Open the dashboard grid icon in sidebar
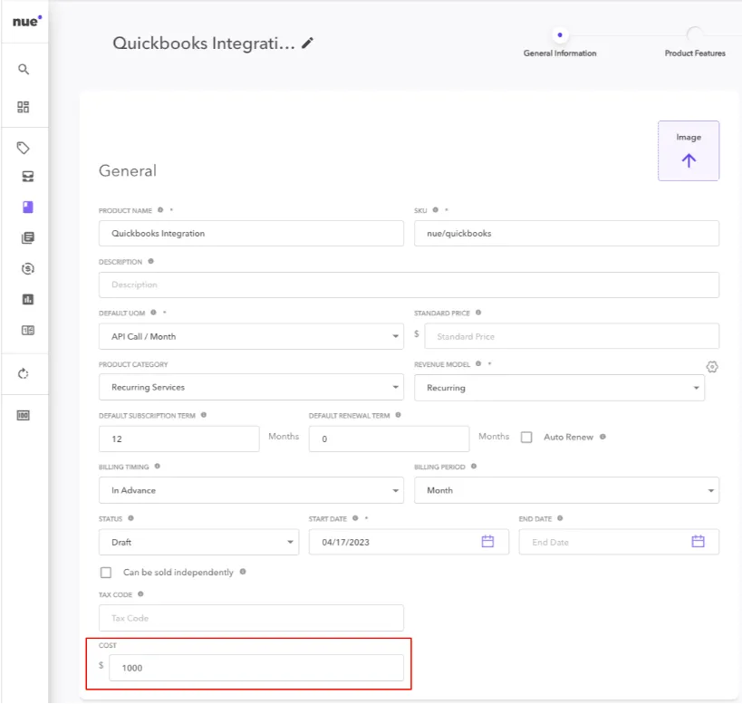This screenshot has height=704, width=742. click(x=24, y=107)
